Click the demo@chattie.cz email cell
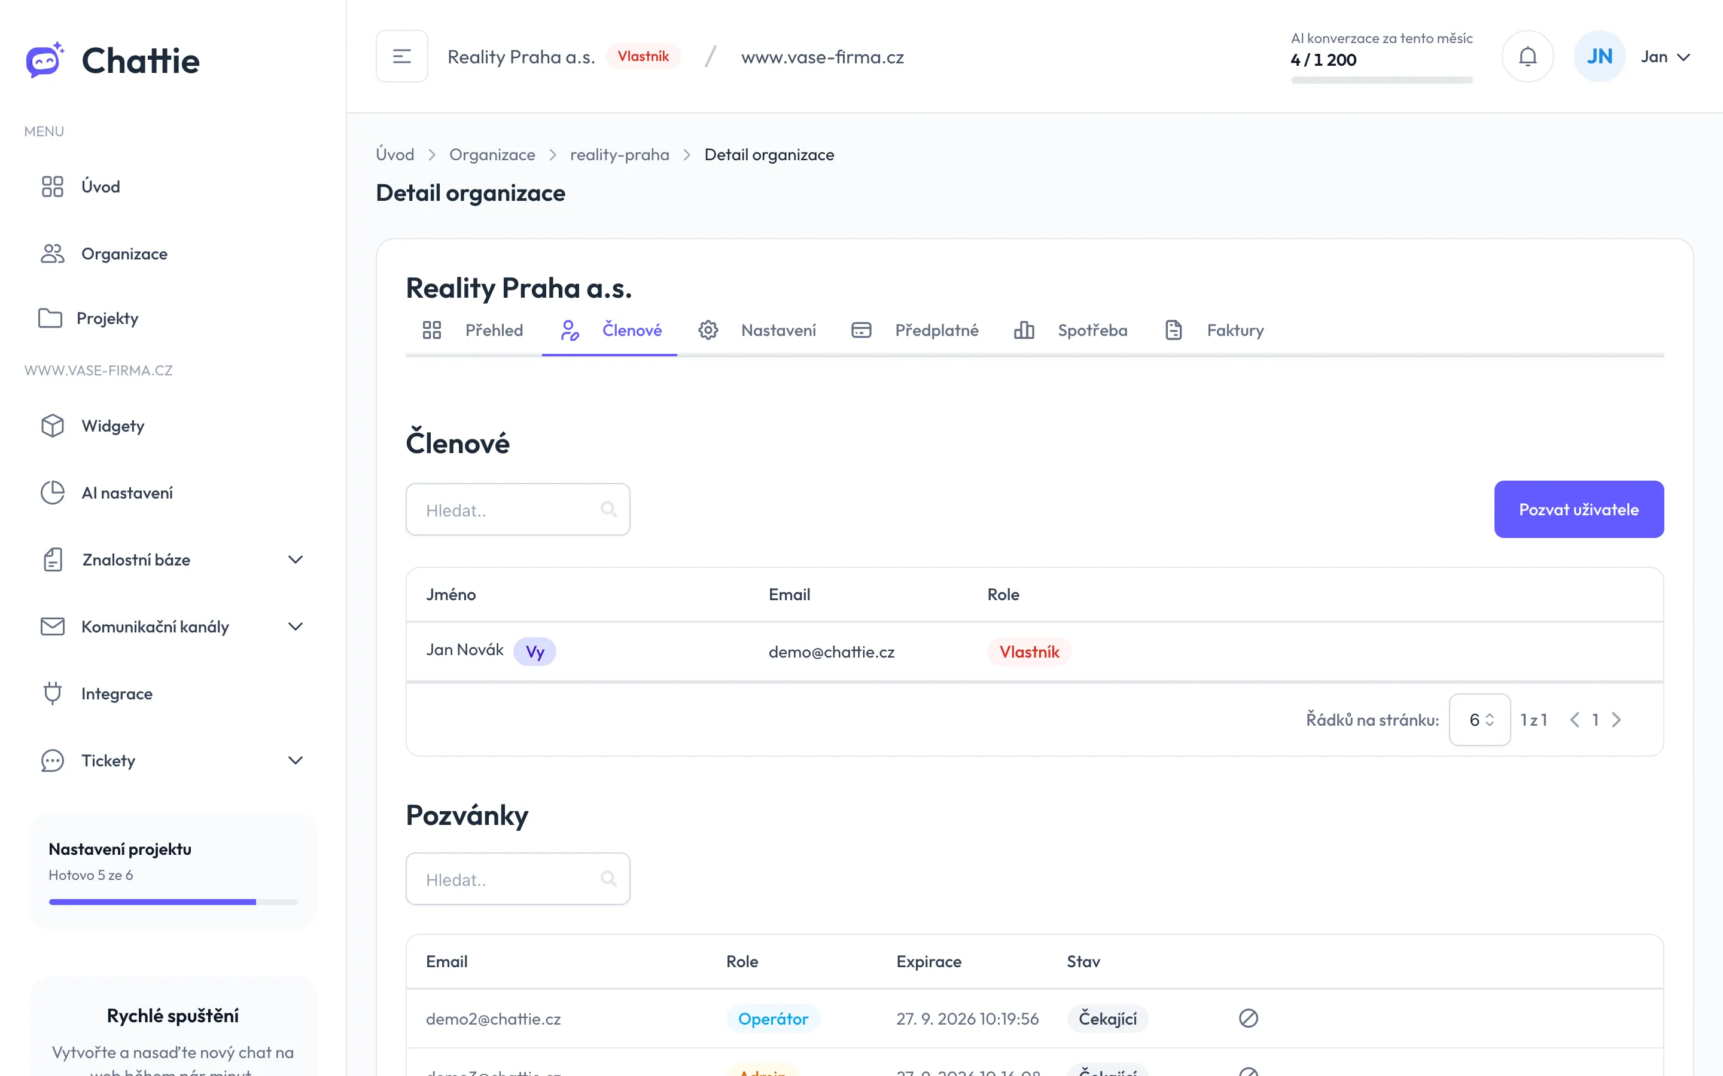Viewport: 1723px width, 1076px height. 832,652
